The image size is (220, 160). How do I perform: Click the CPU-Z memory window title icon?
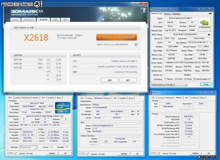coord(151,93)
